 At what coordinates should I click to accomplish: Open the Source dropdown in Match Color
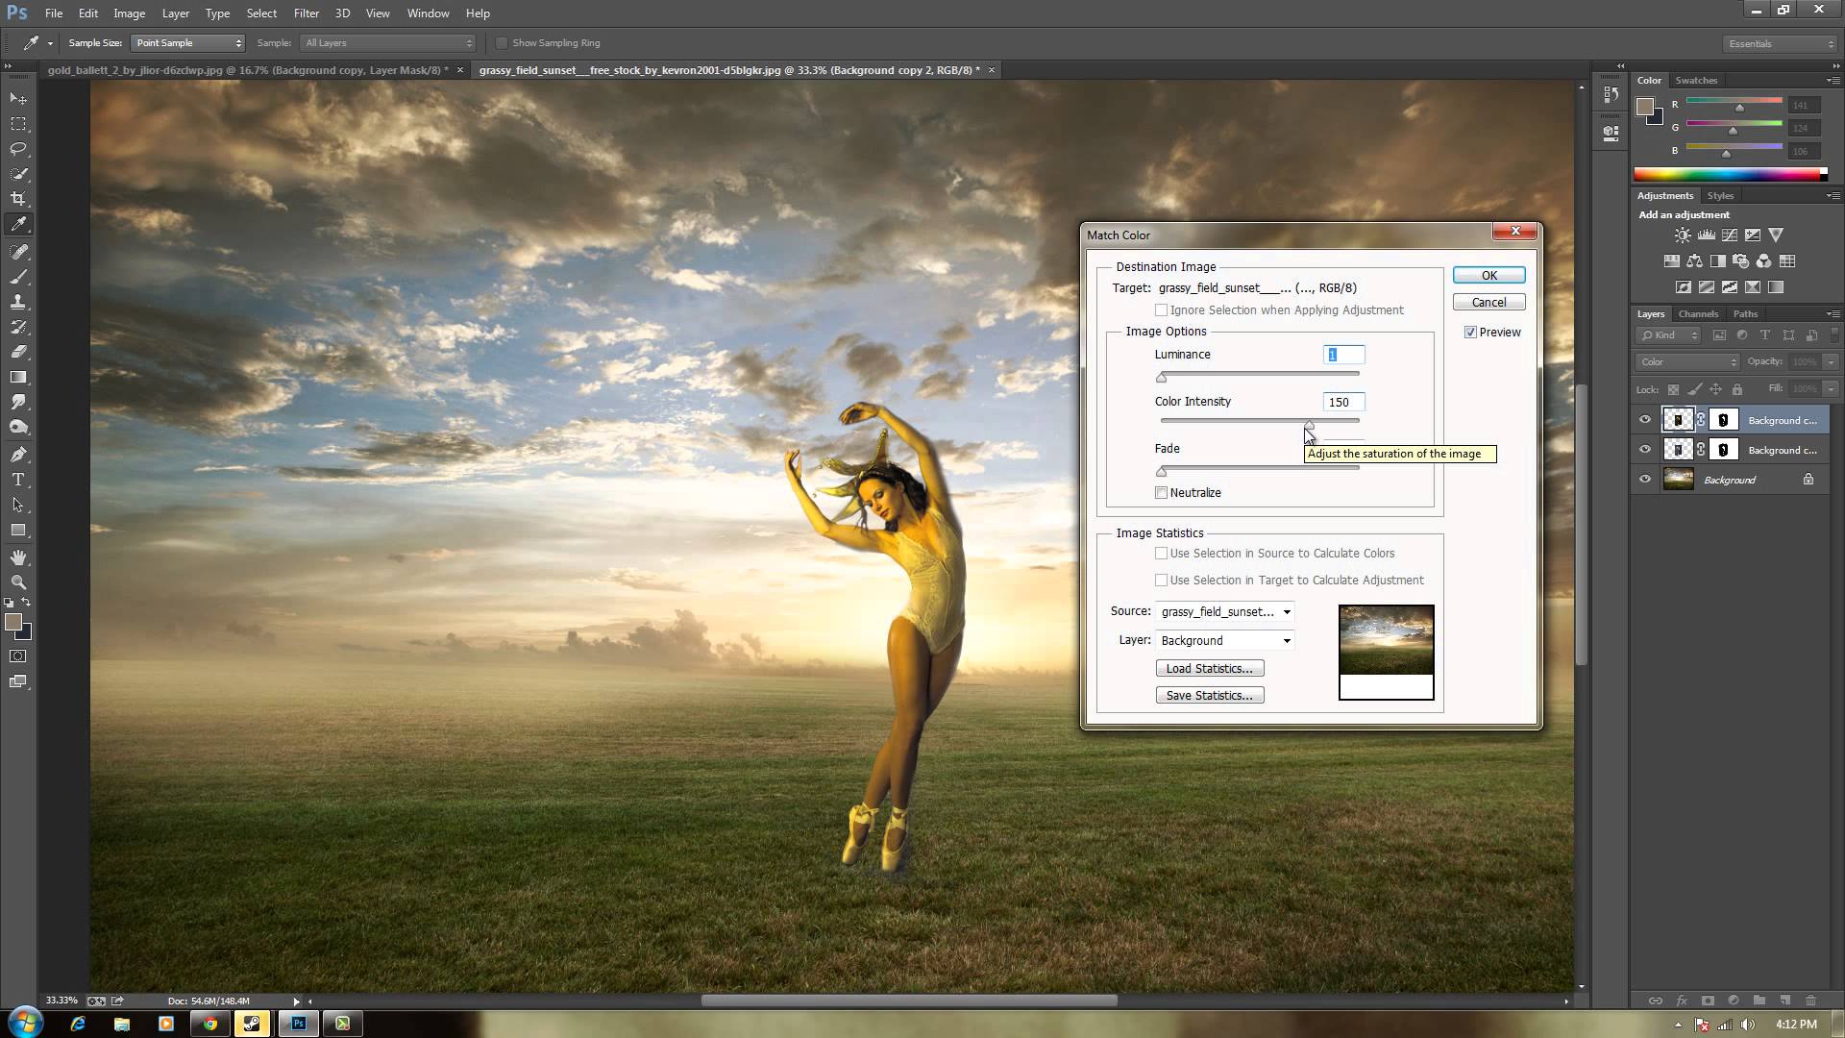[1225, 612]
